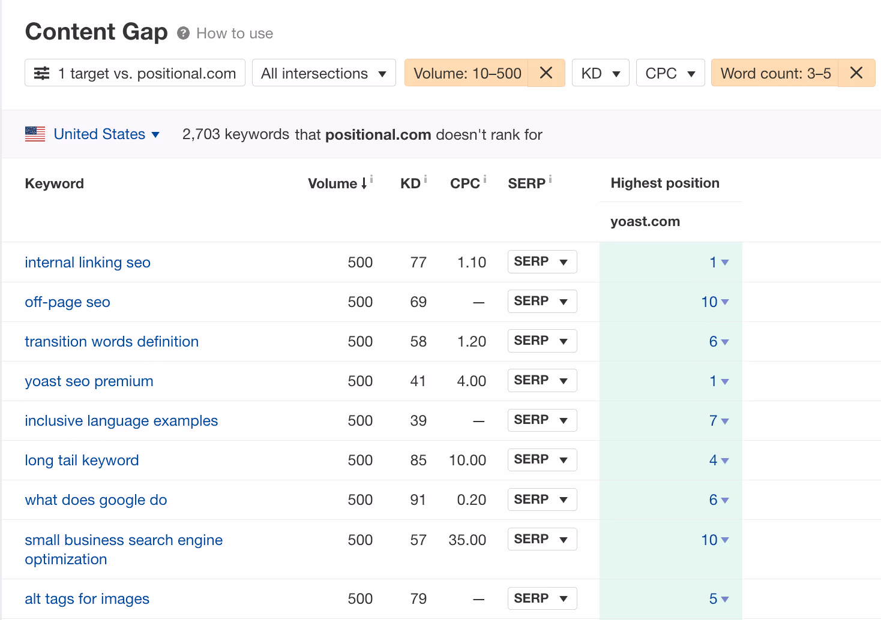Viewport: 881px width, 620px height.
Task: Expand SERP for internal linking seo
Action: click(542, 261)
